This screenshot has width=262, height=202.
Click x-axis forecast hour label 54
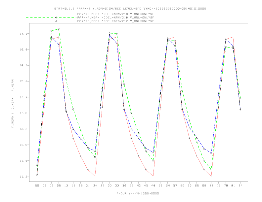click(168, 185)
